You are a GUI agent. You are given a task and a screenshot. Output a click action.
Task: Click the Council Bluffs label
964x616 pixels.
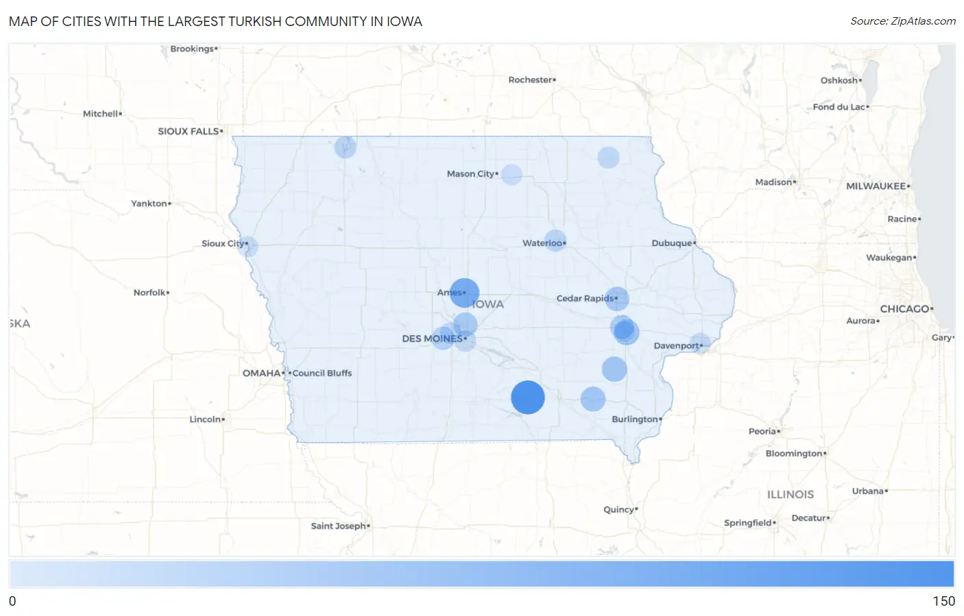coord(322,373)
